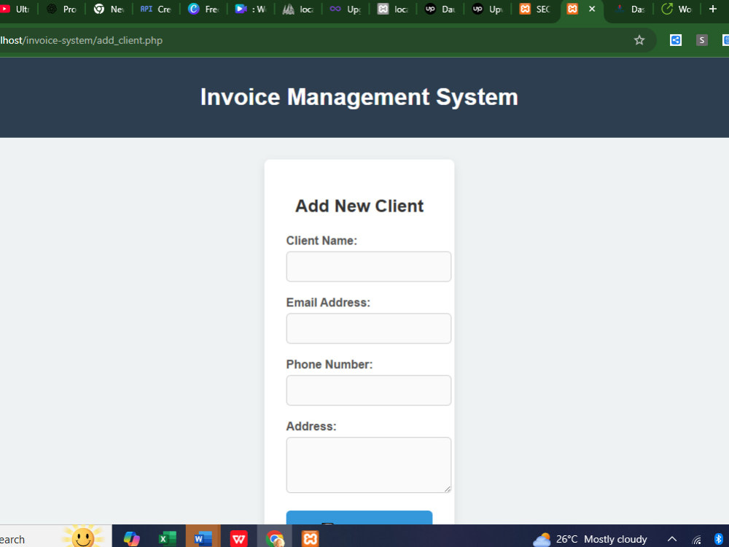Switch to the 'Upg' infinity-icon tab
This screenshot has height=547, width=729.
(x=346, y=9)
